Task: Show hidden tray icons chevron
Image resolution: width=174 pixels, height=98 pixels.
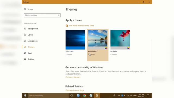Action: point(119,96)
